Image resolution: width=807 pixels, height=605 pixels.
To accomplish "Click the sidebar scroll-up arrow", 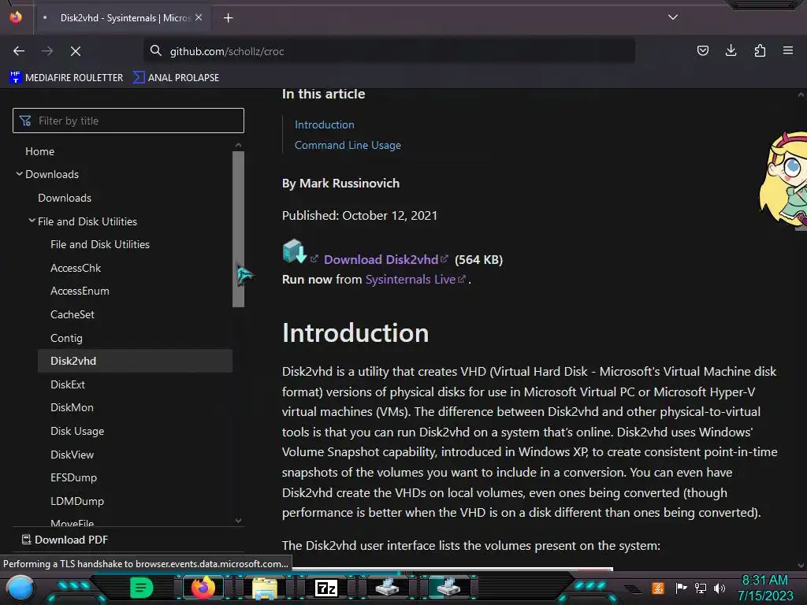I will [238, 145].
